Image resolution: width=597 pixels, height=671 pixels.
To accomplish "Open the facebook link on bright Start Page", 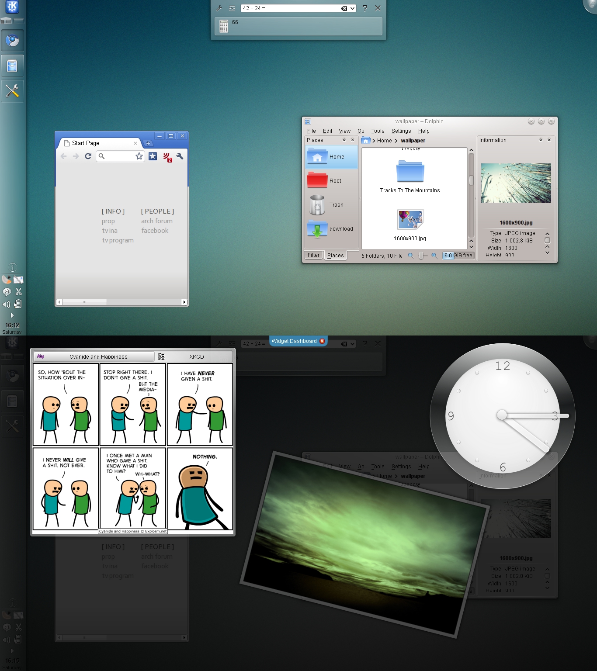I will click(x=155, y=231).
